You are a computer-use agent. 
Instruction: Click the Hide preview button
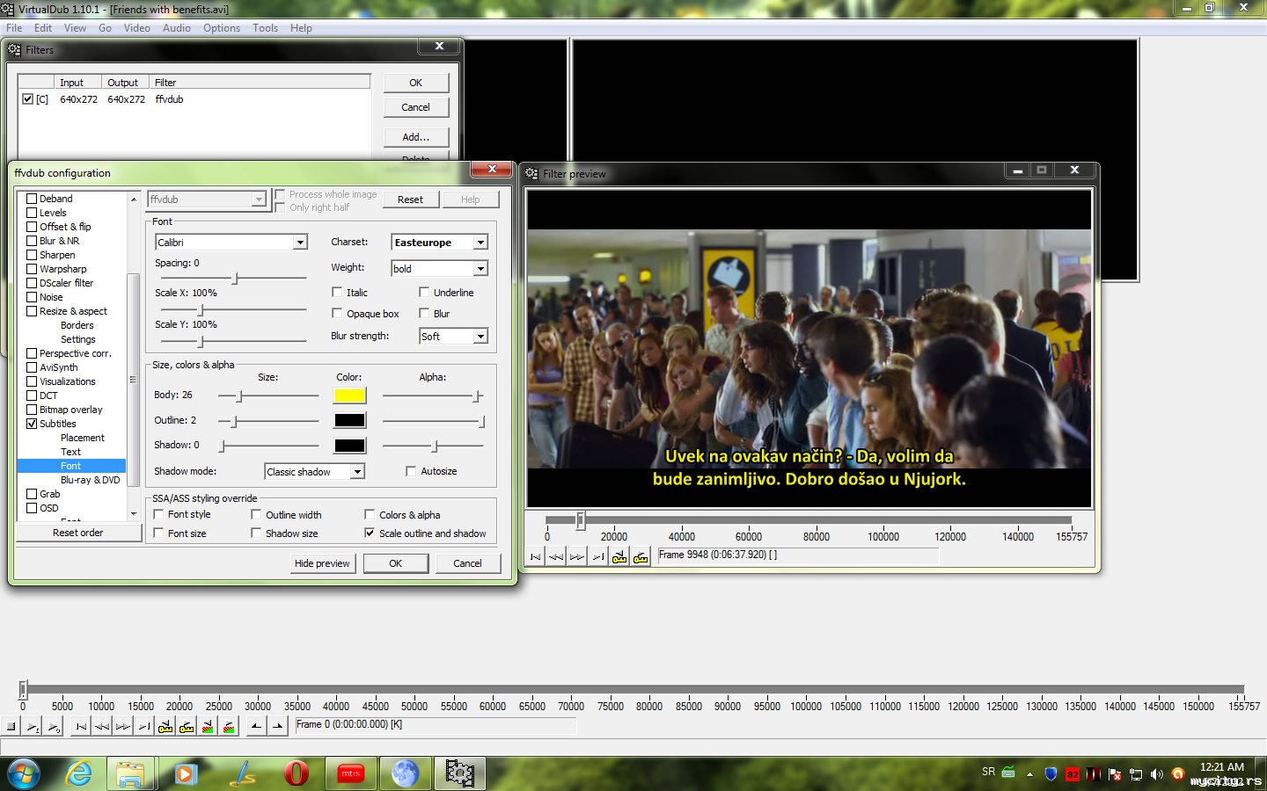tap(322, 563)
